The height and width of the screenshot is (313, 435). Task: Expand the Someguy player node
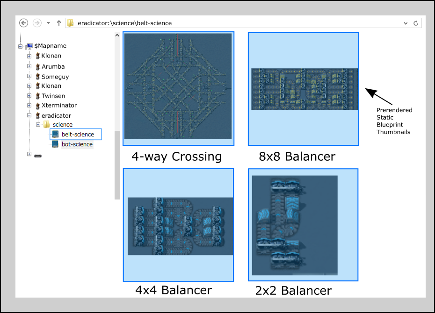click(x=29, y=76)
